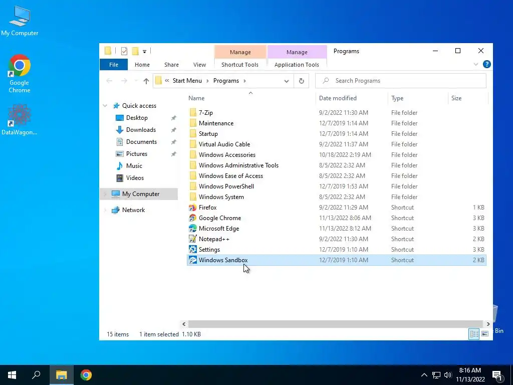Show hidden system tray icons
Viewport: 513px width, 385px height.
coord(424,375)
